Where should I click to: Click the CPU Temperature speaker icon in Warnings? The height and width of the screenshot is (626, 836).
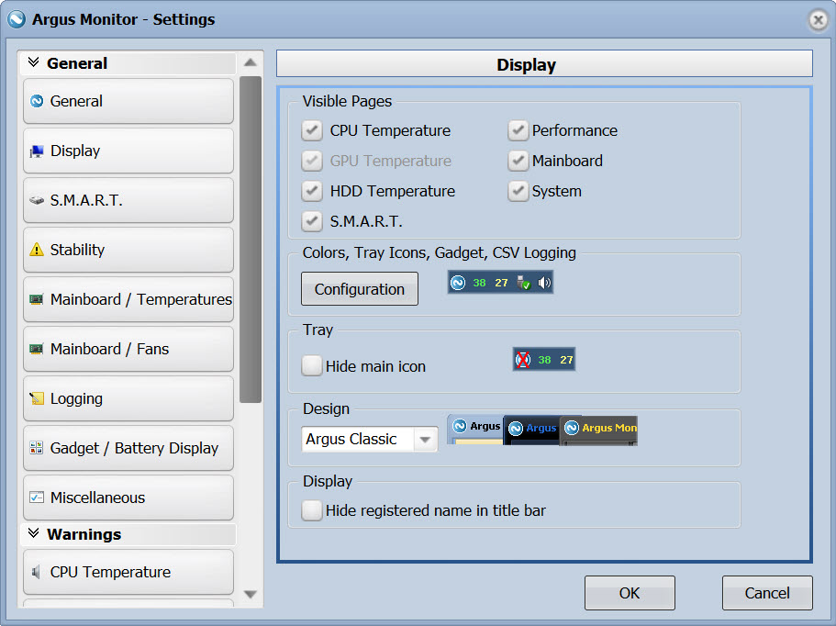(x=37, y=572)
